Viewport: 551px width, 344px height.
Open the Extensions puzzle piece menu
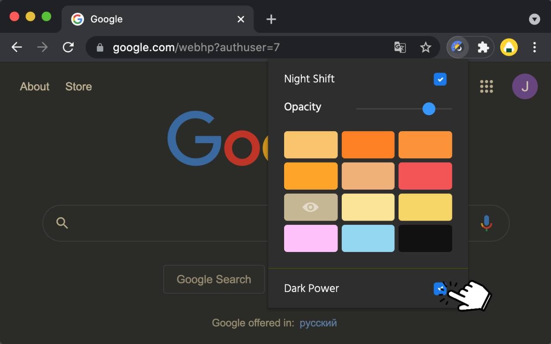(x=483, y=47)
